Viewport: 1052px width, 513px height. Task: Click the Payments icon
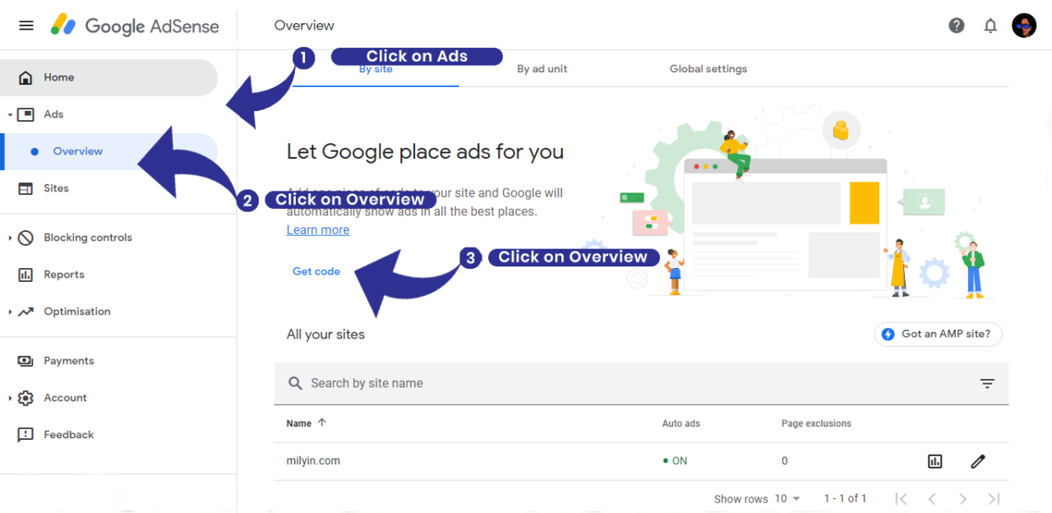pos(25,361)
